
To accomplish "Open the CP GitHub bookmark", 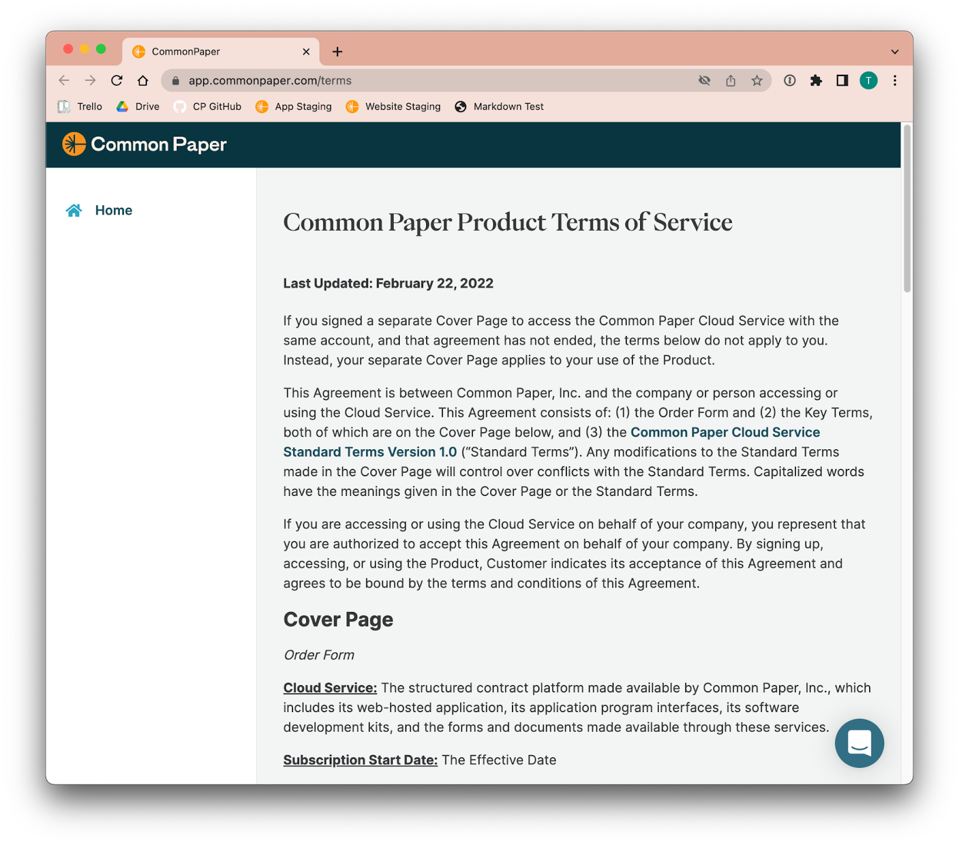I will (207, 107).
